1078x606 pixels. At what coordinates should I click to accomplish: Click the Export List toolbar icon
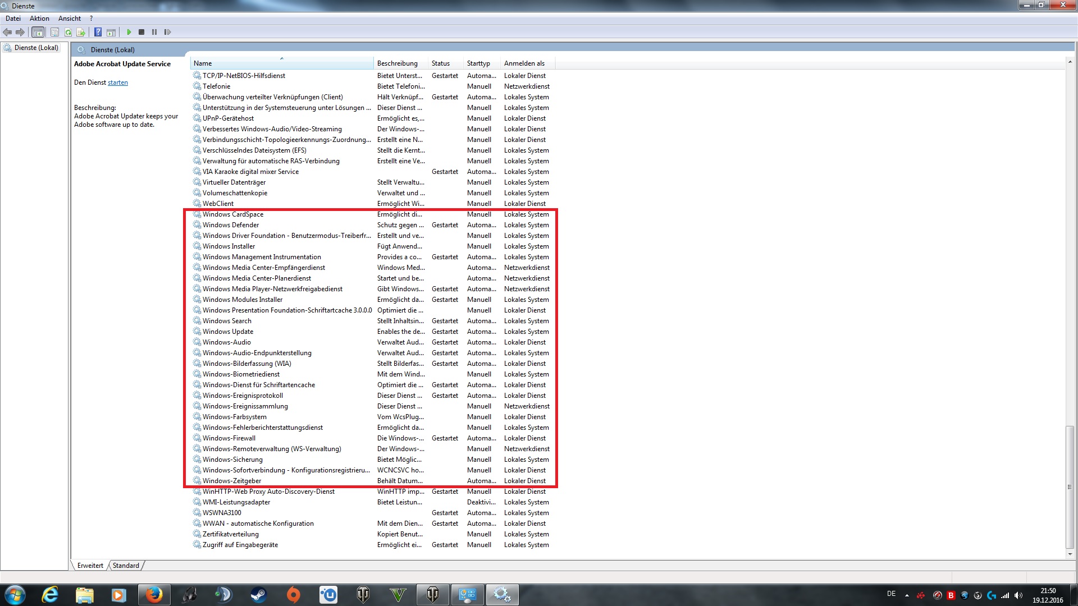pyautogui.click(x=81, y=33)
